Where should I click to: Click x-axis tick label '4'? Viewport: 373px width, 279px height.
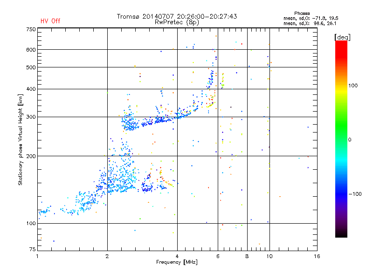tap(177, 256)
